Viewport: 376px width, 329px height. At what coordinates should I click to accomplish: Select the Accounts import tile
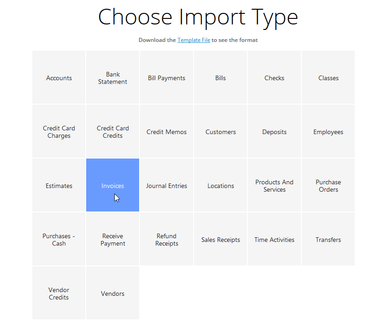(x=59, y=77)
